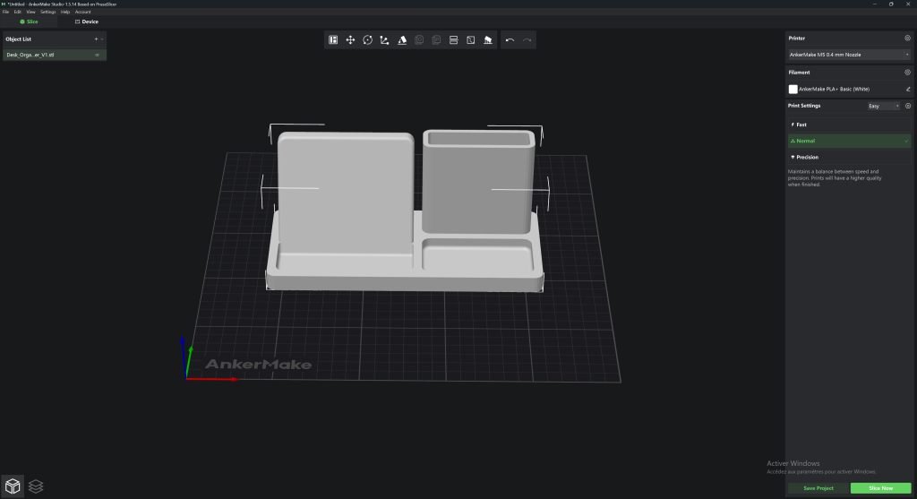This screenshot has height=499, width=917.
Task: Click the Save Project button
Action: (x=818, y=488)
